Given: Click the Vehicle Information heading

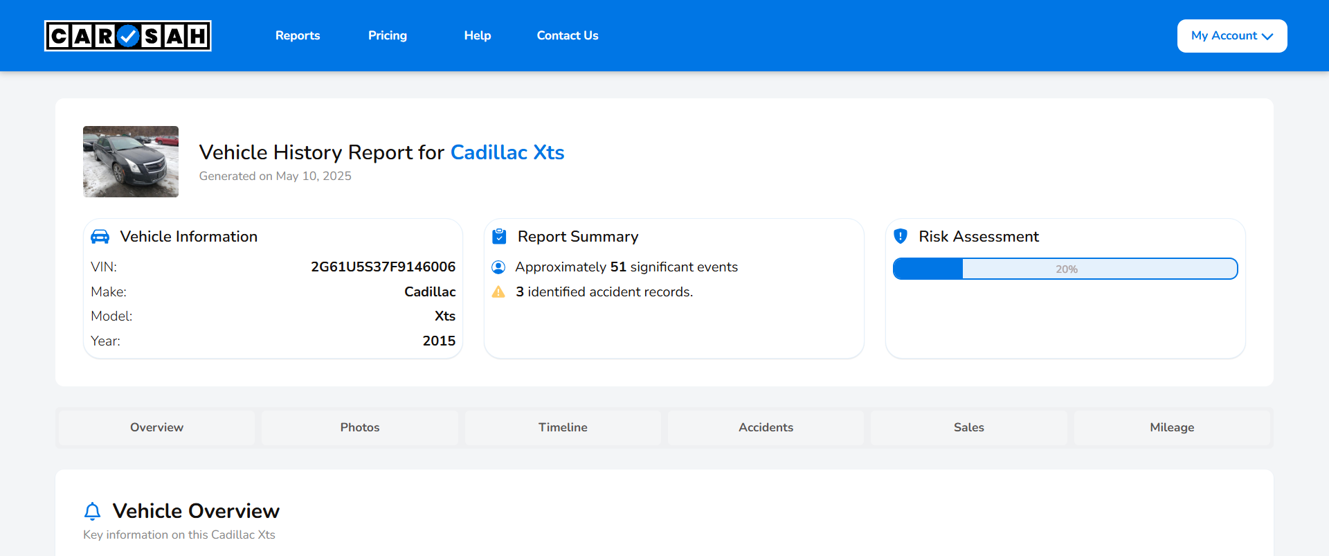Looking at the screenshot, I should (x=189, y=237).
